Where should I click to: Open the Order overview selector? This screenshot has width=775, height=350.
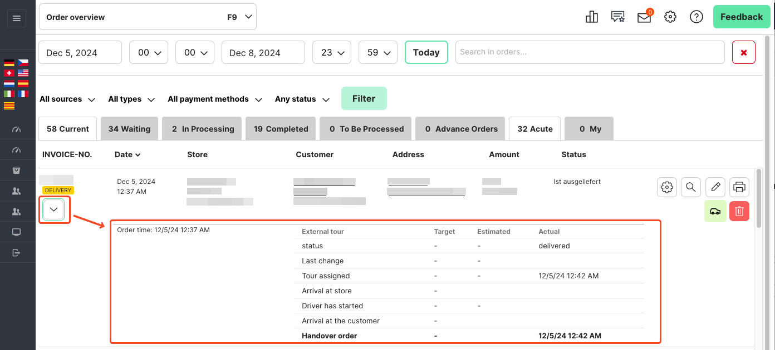[148, 17]
